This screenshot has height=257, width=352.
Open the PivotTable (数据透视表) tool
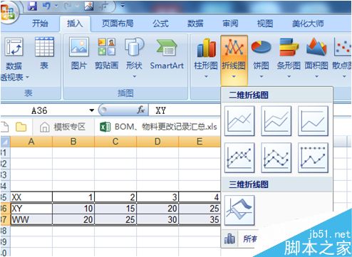14,59
